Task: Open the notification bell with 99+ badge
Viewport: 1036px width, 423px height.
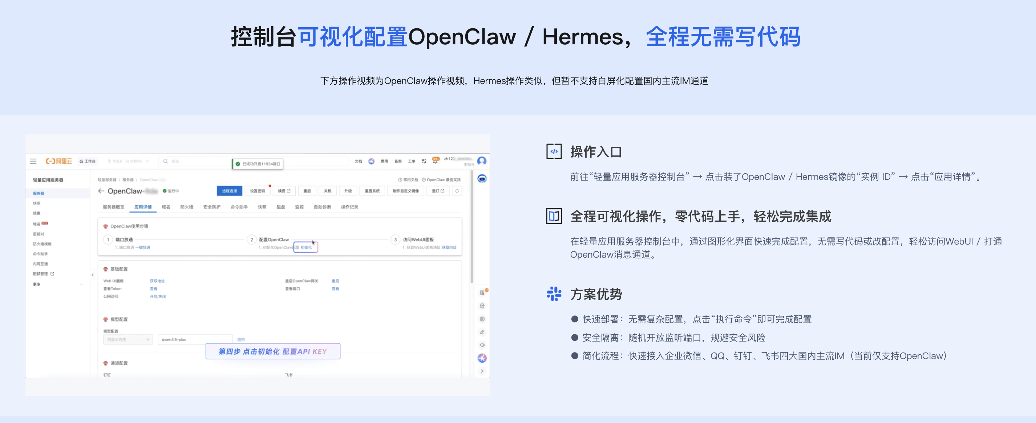Action: [x=436, y=161]
